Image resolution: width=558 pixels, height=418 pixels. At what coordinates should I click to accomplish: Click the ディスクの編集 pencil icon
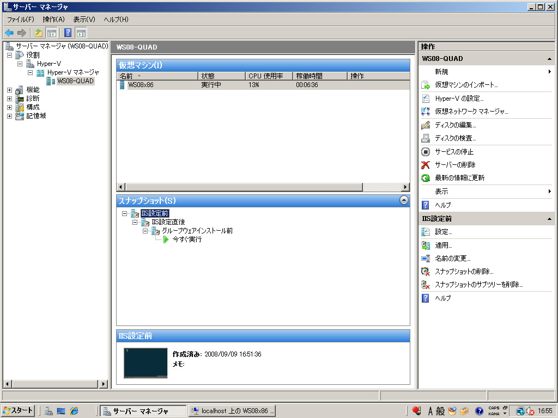pos(426,125)
